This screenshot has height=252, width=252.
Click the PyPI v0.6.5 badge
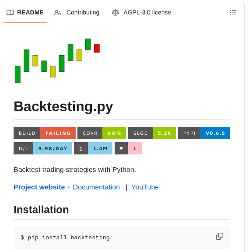tap(204, 133)
